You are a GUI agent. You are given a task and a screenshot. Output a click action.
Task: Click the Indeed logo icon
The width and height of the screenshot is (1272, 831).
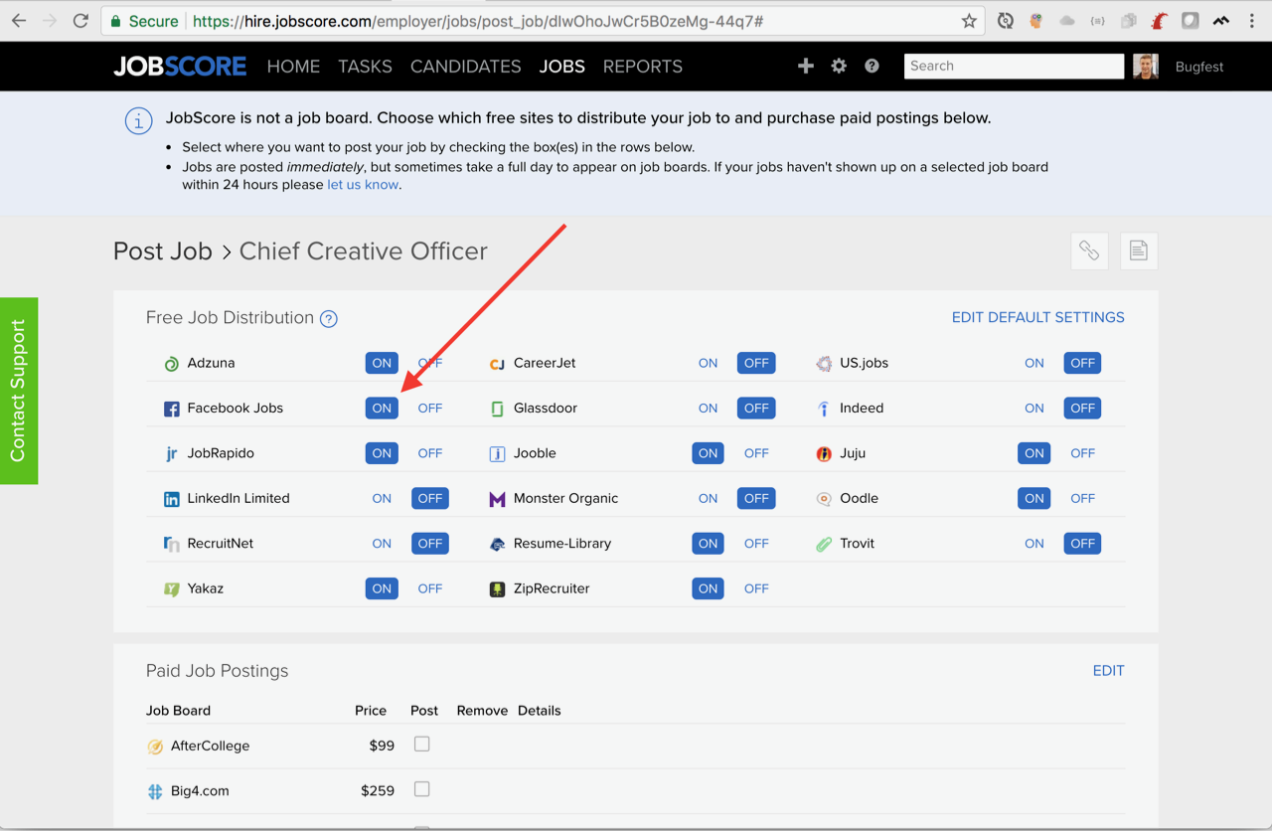pos(824,409)
